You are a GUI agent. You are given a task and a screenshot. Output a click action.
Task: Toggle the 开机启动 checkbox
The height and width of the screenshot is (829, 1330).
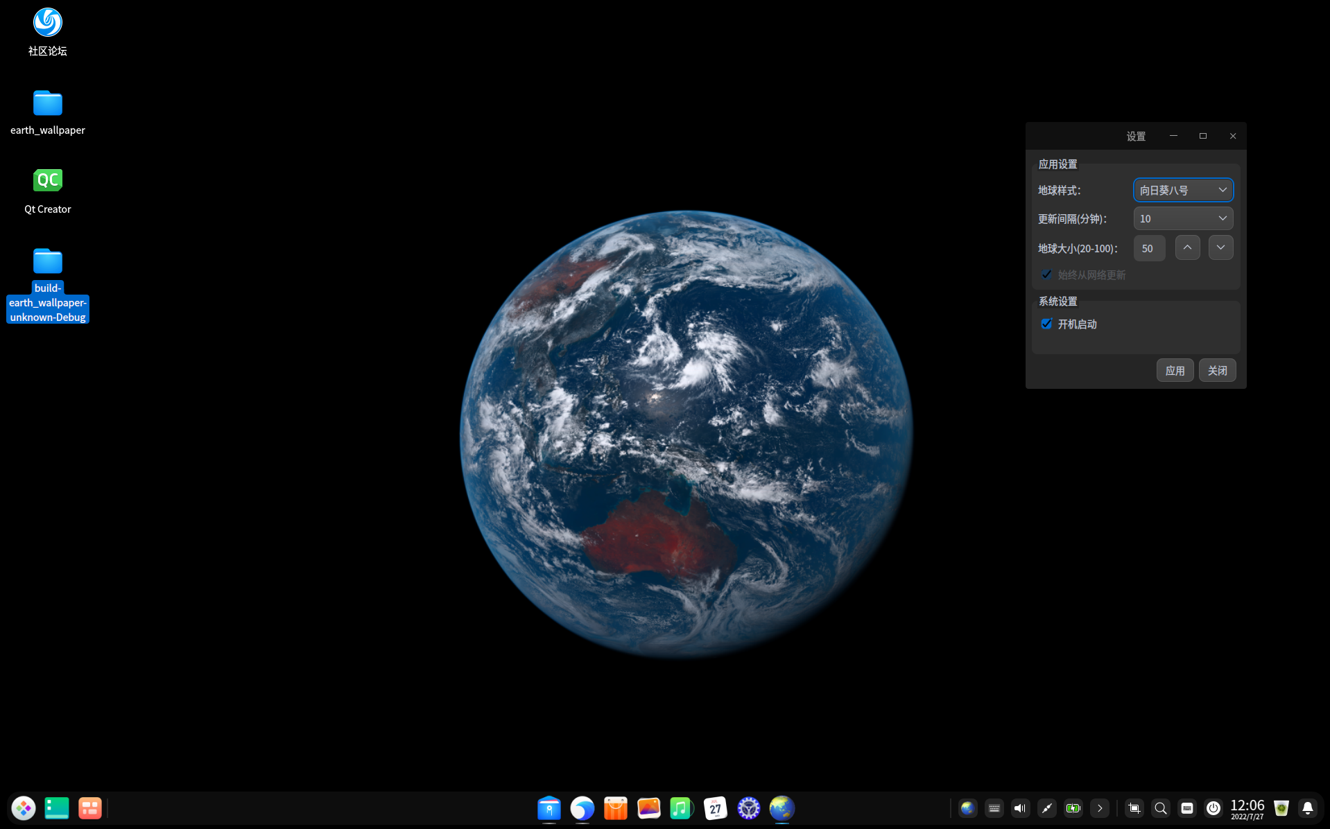(x=1047, y=324)
